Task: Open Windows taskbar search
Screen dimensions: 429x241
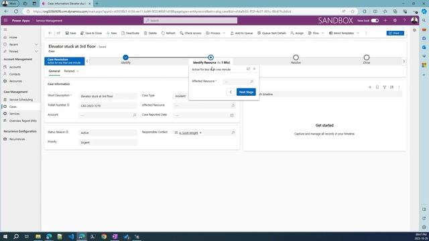Action: pos(16,236)
